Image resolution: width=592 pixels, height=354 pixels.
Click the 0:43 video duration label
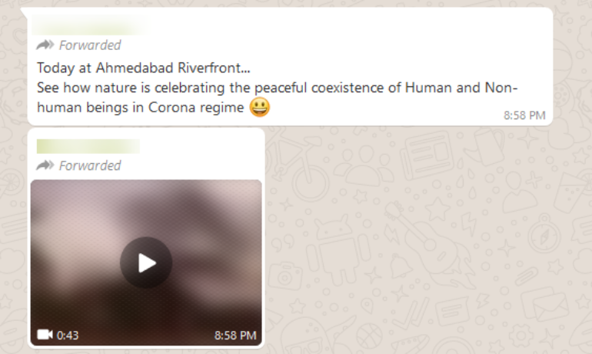tap(68, 335)
